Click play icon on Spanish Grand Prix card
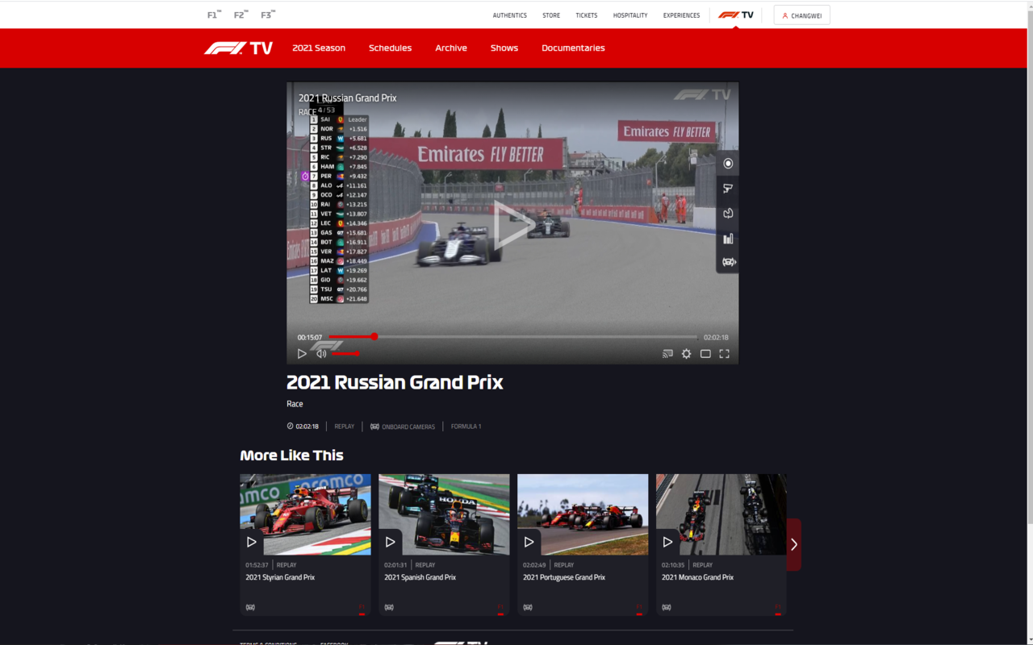The width and height of the screenshot is (1033, 645). pyautogui.click(x=390, y=542)
